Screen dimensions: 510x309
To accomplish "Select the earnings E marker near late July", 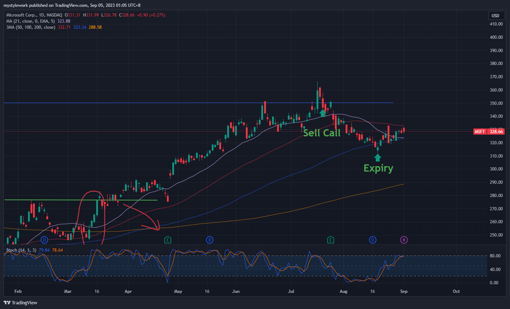I will tap(331, 240).
